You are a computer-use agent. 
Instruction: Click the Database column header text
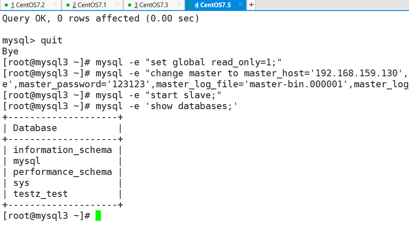pos(35,128)
